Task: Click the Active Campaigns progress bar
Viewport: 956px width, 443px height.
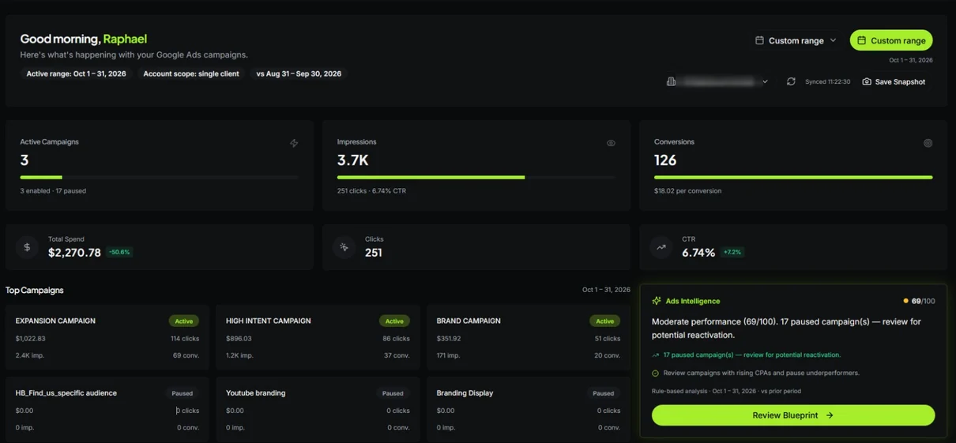Action: 159,178
